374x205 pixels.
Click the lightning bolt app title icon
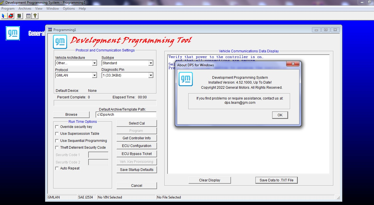pos(2,3)
